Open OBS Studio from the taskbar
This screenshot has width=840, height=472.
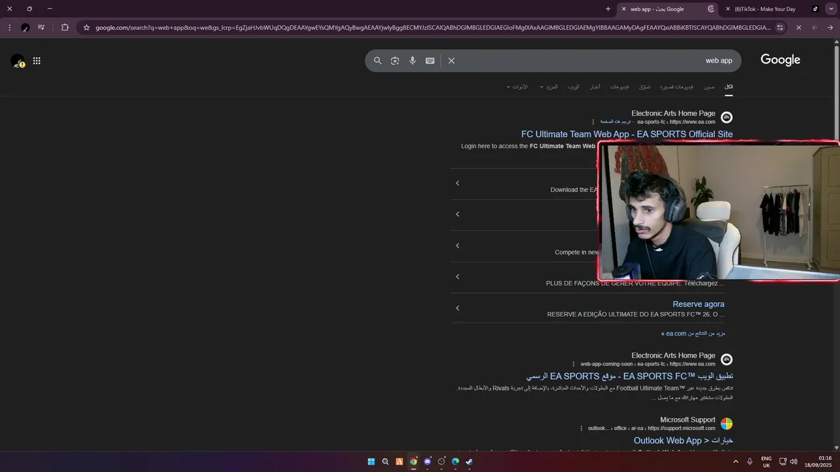(x=441, y=462)
